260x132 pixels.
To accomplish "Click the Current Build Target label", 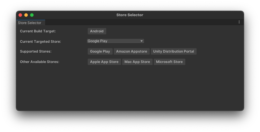I will click(x=38, y=31).
